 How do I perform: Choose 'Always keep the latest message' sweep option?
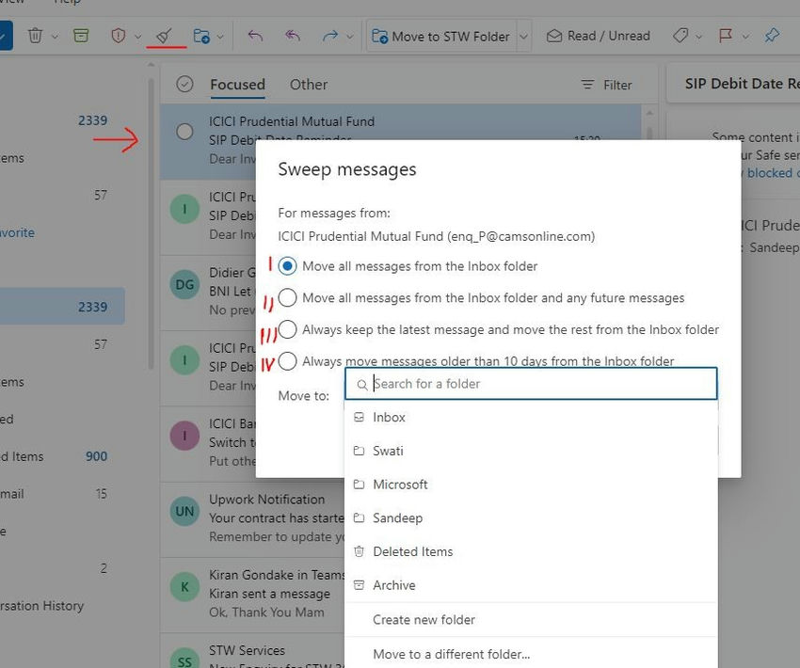tap(288, 331)
